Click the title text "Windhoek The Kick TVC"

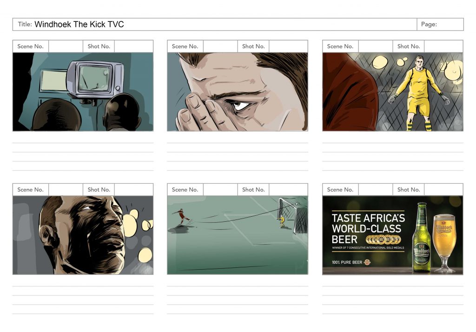(x=79, y=24)
